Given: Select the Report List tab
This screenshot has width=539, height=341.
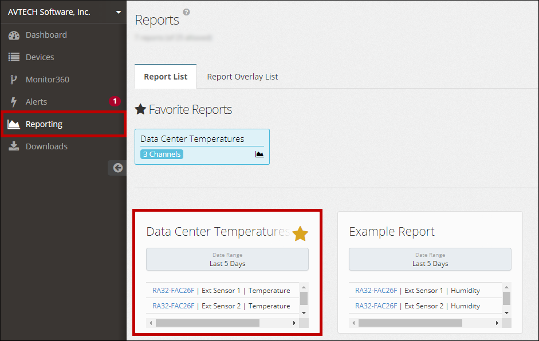Looking at the screenshot, I should 166,77.
